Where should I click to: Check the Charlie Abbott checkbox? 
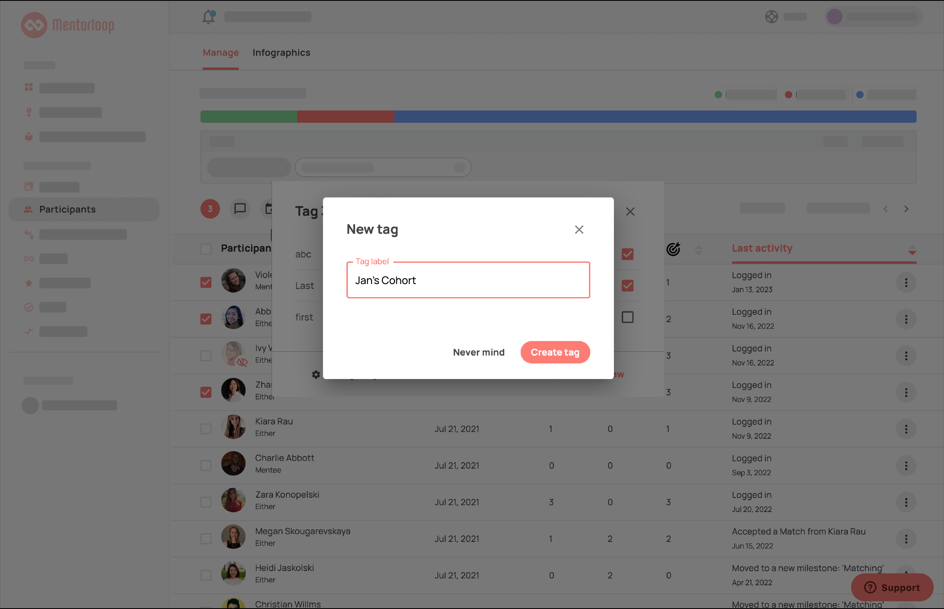[206, 465]
